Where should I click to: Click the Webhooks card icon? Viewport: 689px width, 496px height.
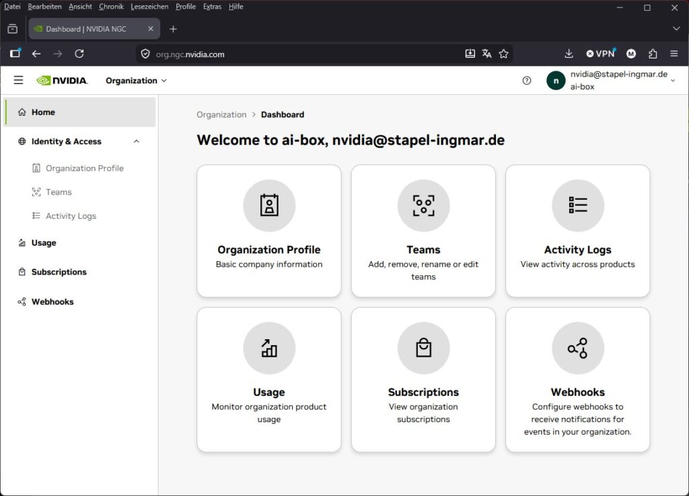(577, 348)
